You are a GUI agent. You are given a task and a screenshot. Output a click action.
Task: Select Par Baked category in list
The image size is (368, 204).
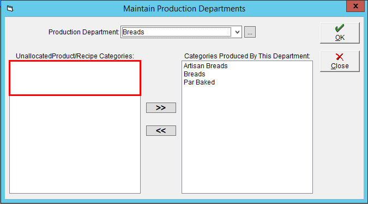(x=199, y=82)
